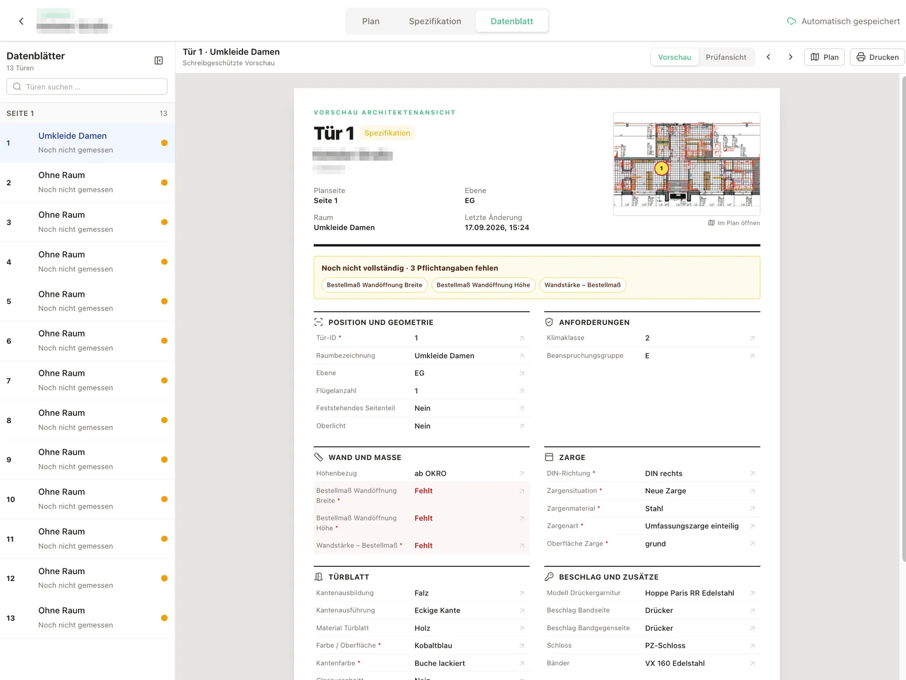This screenshot has width=906, height=680.
Task: Go to the previous door datasheet
Action: (x=768, y=57)
